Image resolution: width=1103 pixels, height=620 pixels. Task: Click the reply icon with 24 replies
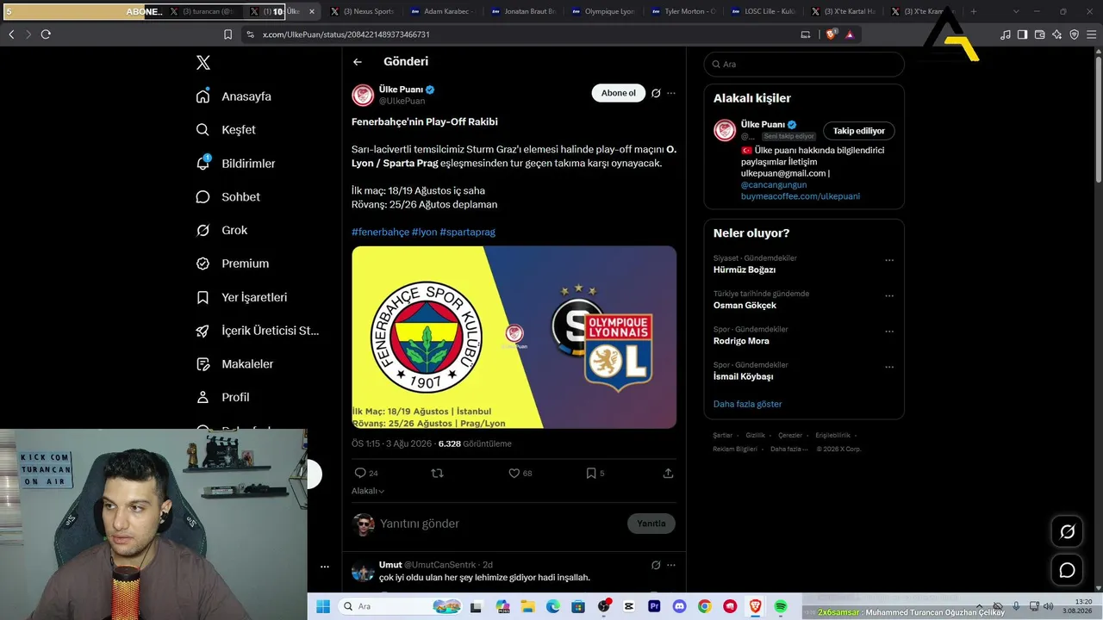[x=360, y=473]
